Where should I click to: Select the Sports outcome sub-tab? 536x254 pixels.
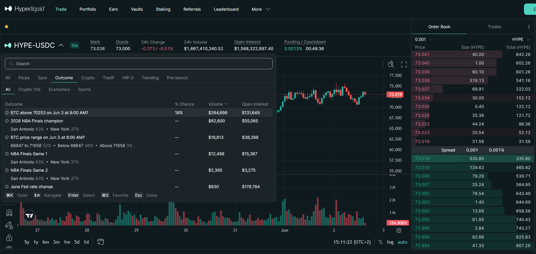(x=84, y=90)
